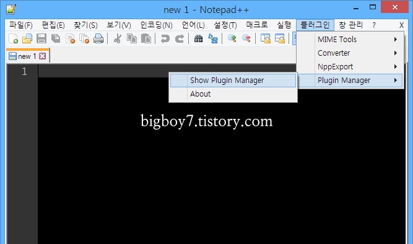Expand the MIME Tools submenu
413x244 pixels.
(x=350, y=39)
